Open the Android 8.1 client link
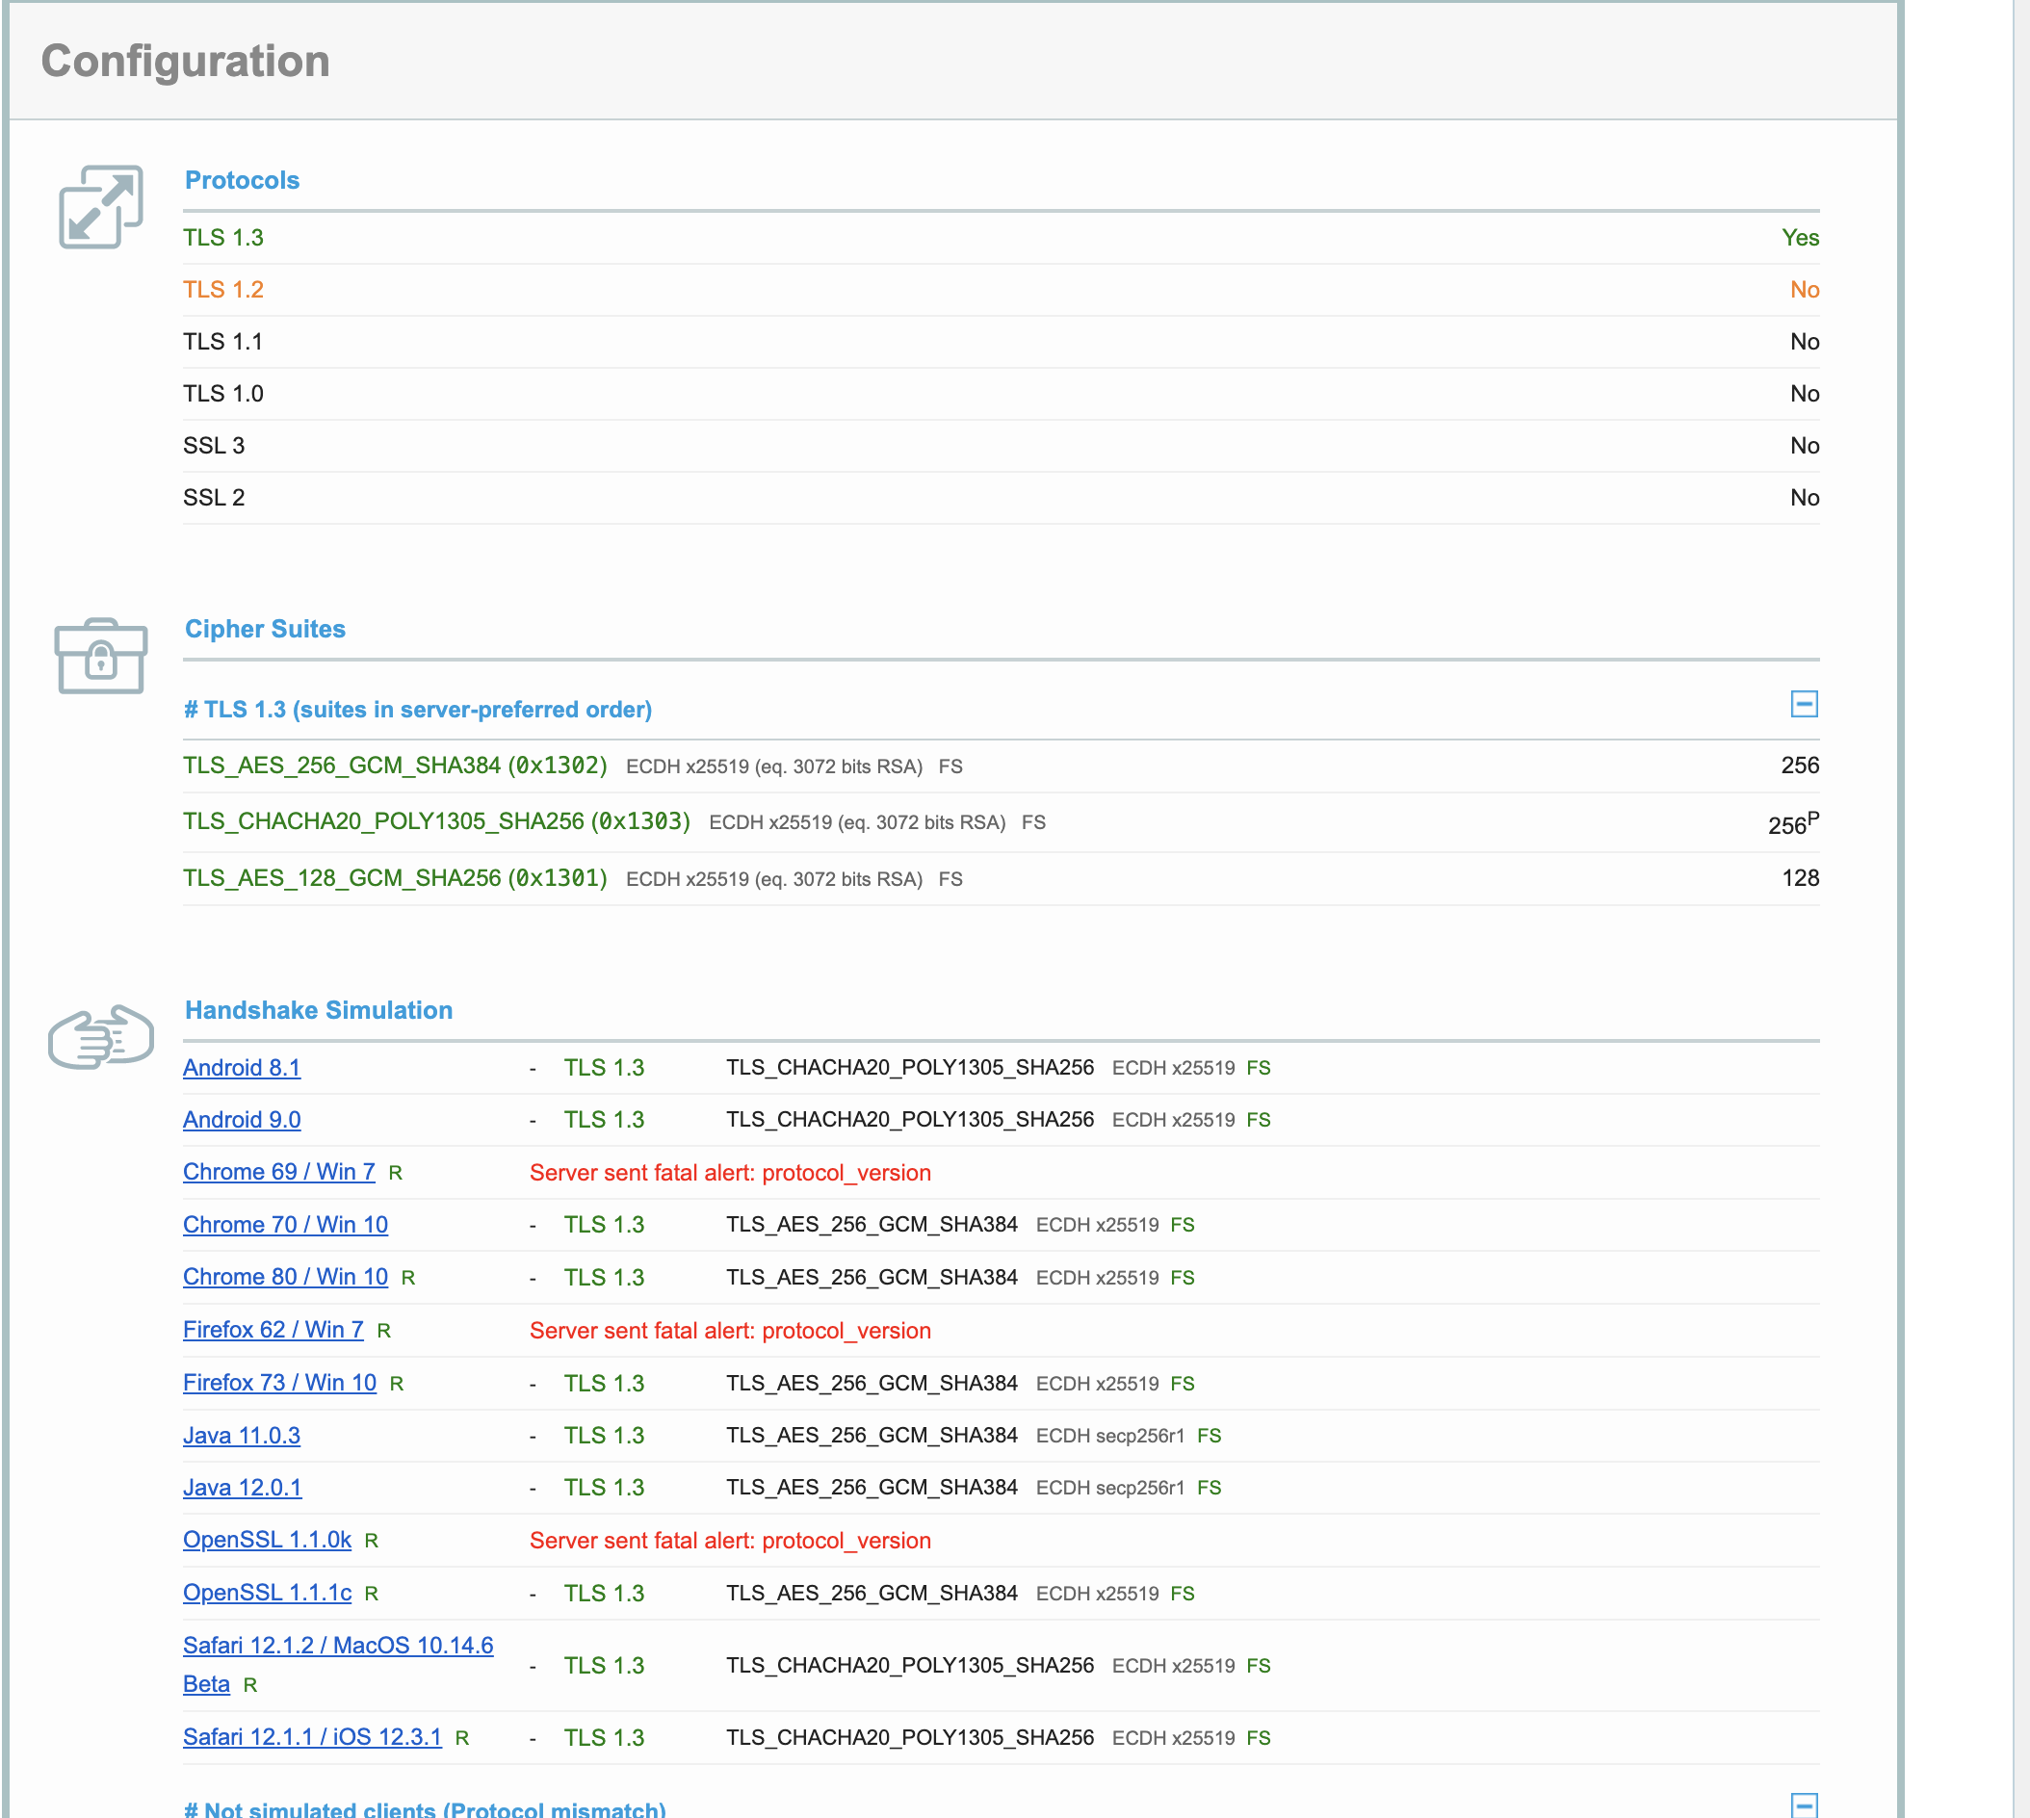Viewport: 2030px width, 1818px height. 242,1068
